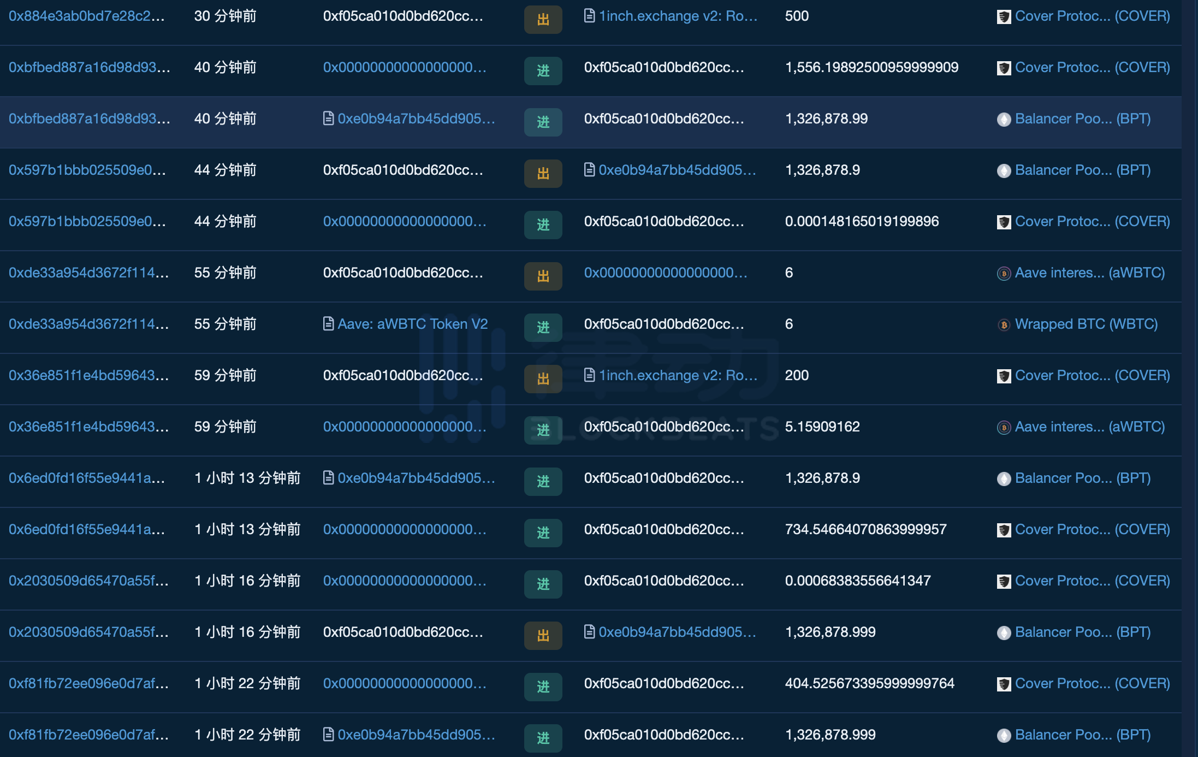Image resolution: width=1198 pixels, height=757 pixels.
Task: Click OUT badge in 44 minutes BPT row
Action: click(x=543, y=174)
